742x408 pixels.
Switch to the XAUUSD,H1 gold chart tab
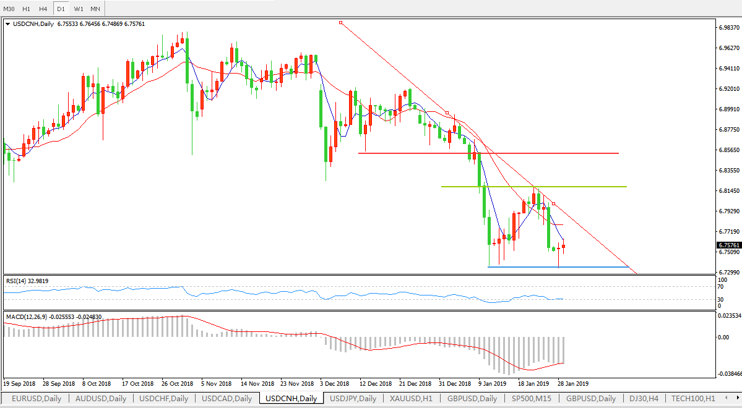[411, 399]
